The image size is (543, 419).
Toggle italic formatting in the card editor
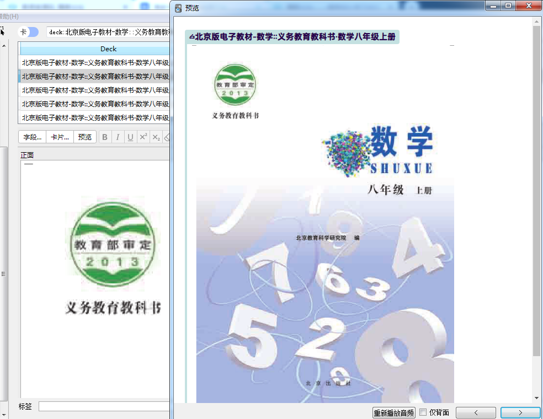[x=118, y=137]
